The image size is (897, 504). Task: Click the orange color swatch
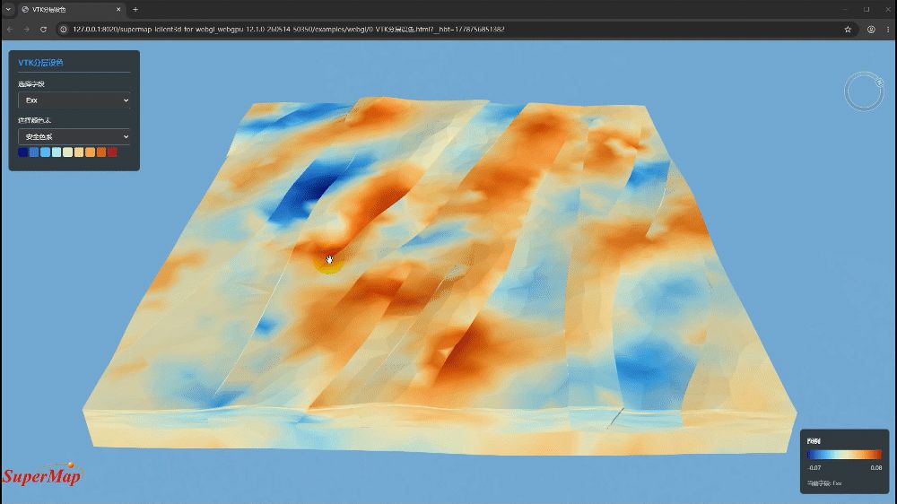[x=90, y=152]
